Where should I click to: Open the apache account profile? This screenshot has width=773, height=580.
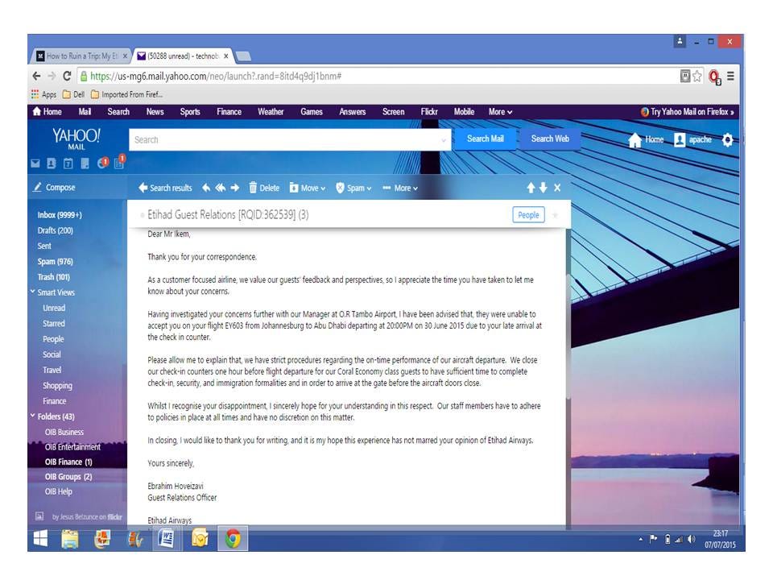point(692,140)
